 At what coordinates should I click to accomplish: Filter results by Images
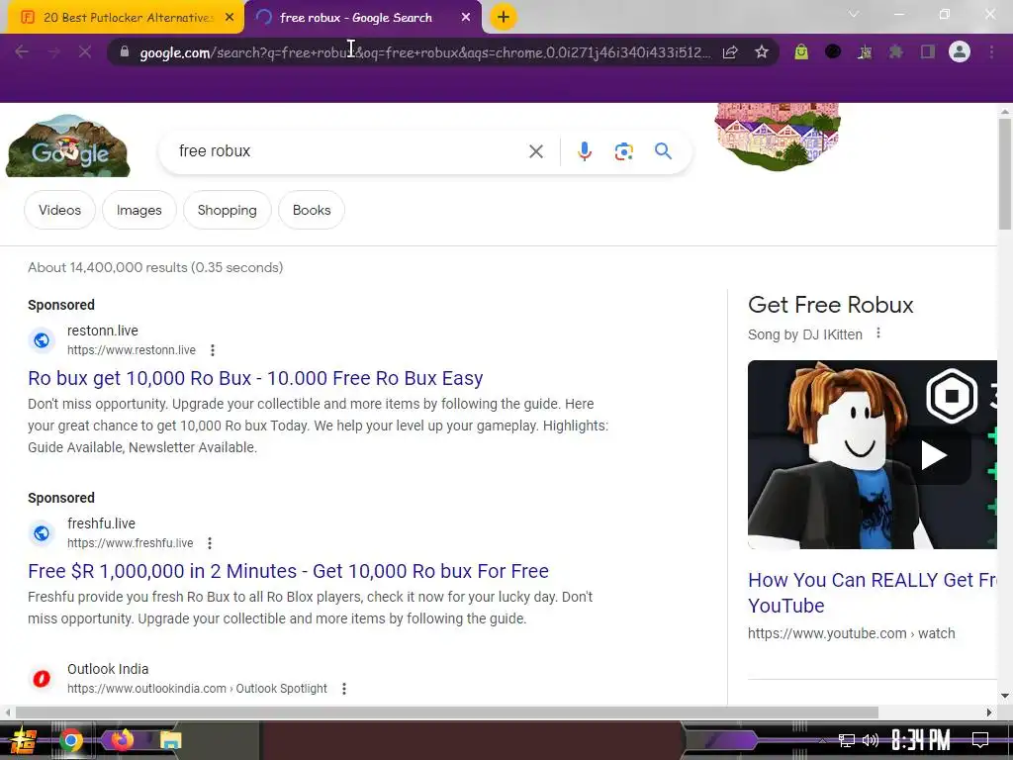(138, 210)
